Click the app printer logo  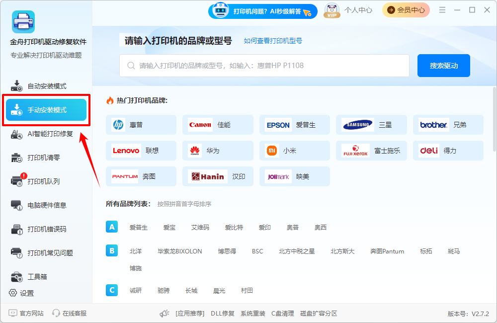23,21
